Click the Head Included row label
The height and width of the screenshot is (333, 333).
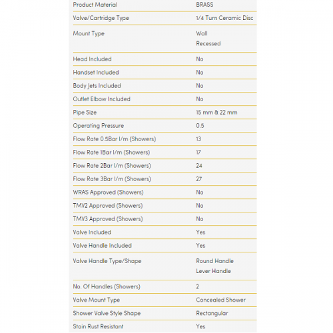[x=92, y=59]
